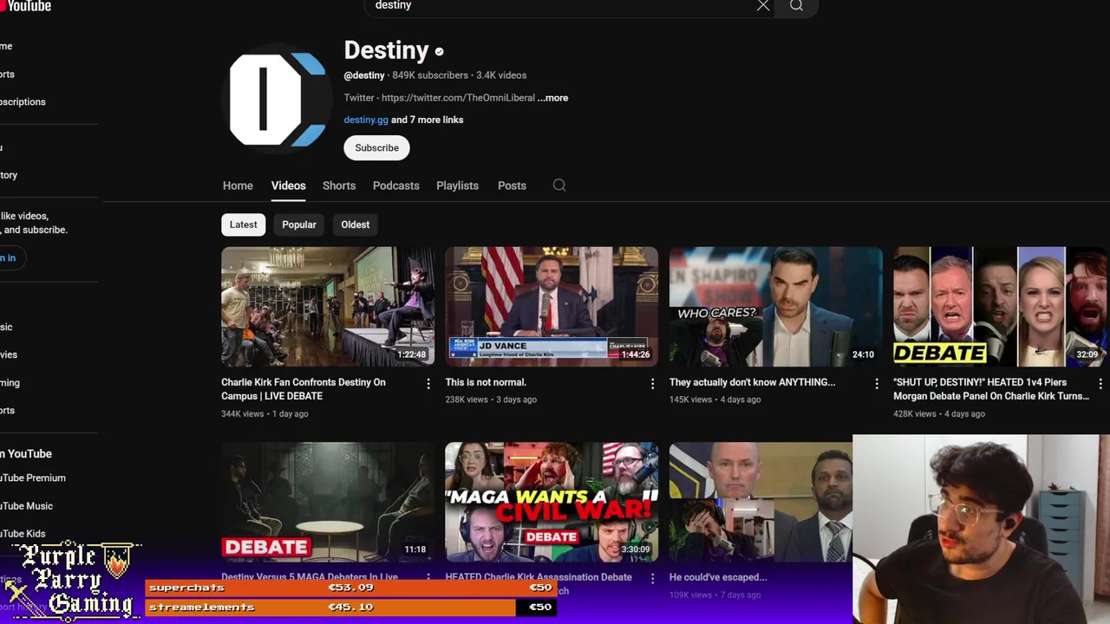Click the streamer webcam overlay

(x=981, y=530)
